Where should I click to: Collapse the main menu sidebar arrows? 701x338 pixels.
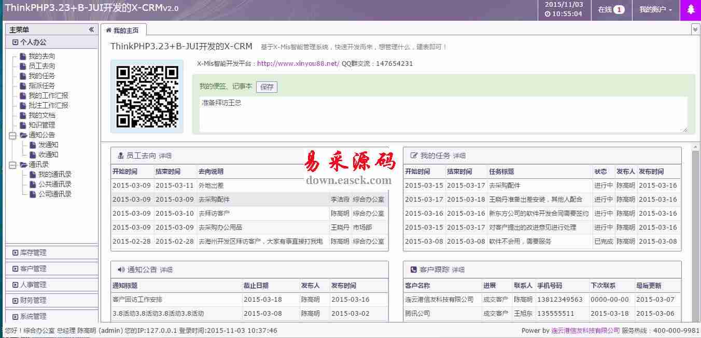[x=91, y=30]
